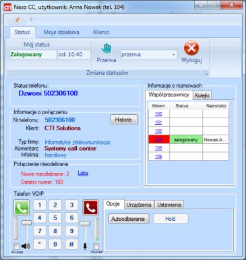Screen dimensions: 246x260
Task: Click the microphone volume slider handle
Action: (x=85, y=224)
